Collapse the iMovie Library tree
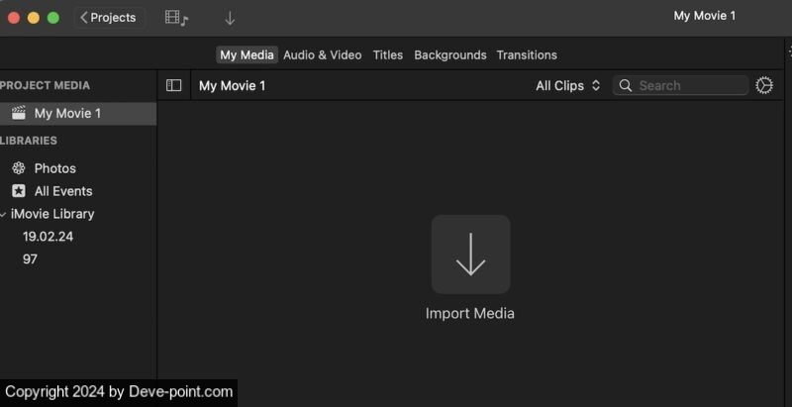 pos(4,214)
